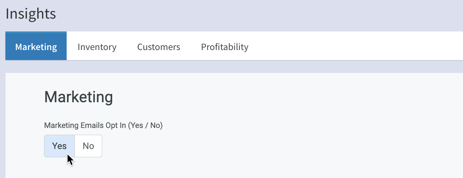This screenshot has width=463, height=178.
Task: Switch to the Inventory tab
Action: click(97, 47)
